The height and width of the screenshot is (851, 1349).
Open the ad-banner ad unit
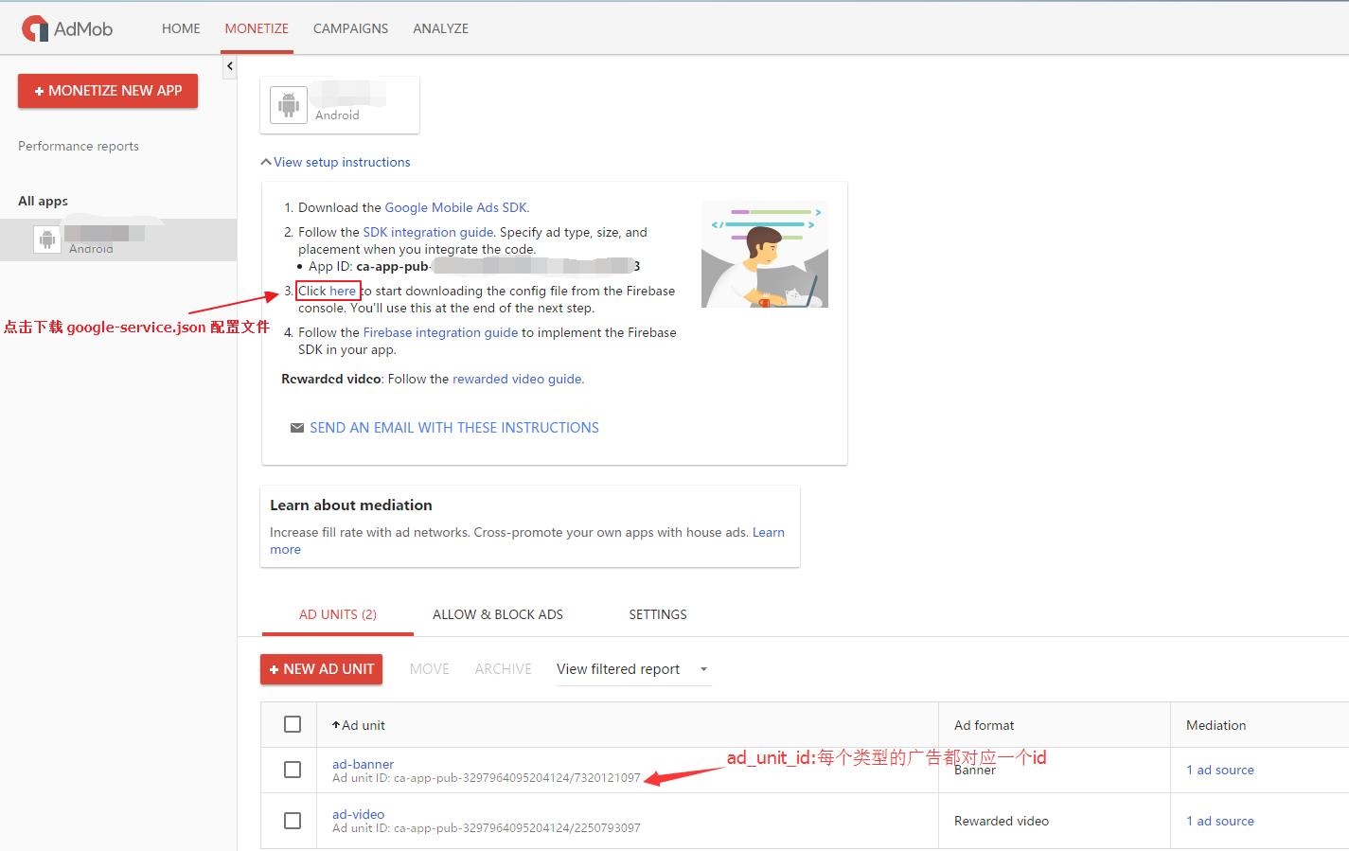tap(363, 764)
